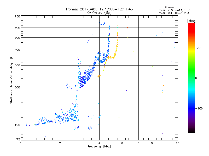Click the "Frequency [MHz]" axis label
209x156 pixels.
pyautogui.click(x=99, y=147)
